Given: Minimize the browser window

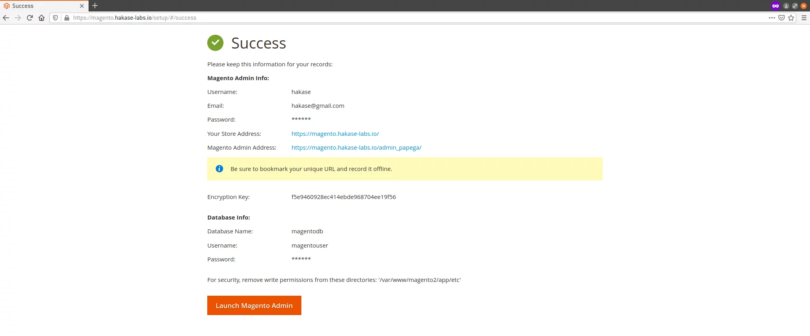Looking at the screenshot, I should tap(786, 6).
